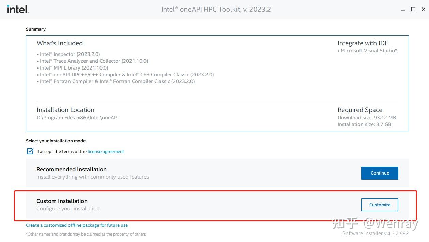Select the Installation Location path text
This screenshot has width=429, height=242.
coord(78,117)
